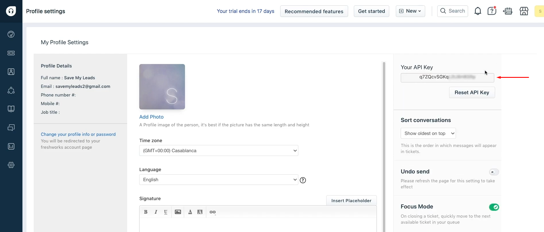Open the user avatar menu

click(x=539, y=11)
